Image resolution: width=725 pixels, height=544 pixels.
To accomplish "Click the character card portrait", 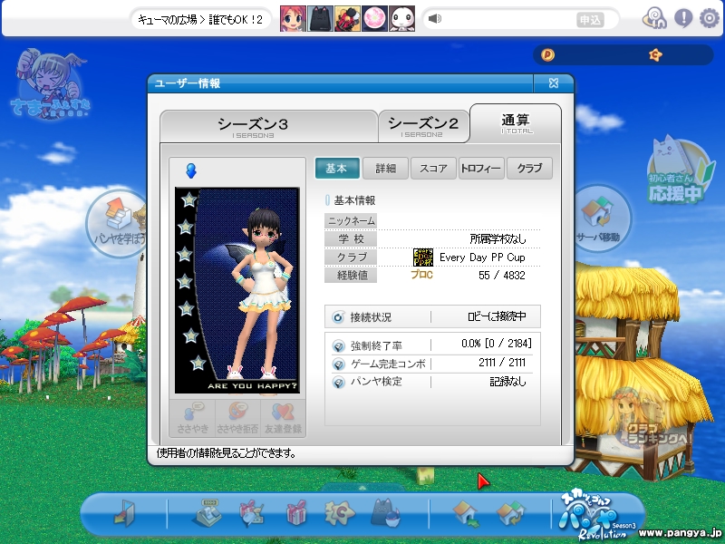I will point(237,290).
